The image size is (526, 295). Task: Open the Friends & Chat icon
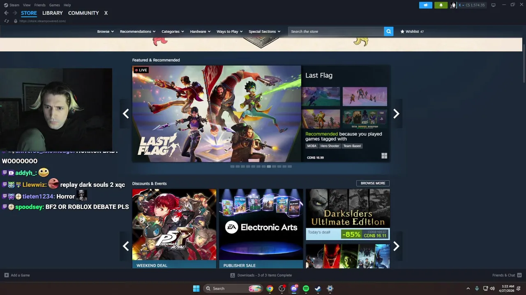tap(519, 275)
